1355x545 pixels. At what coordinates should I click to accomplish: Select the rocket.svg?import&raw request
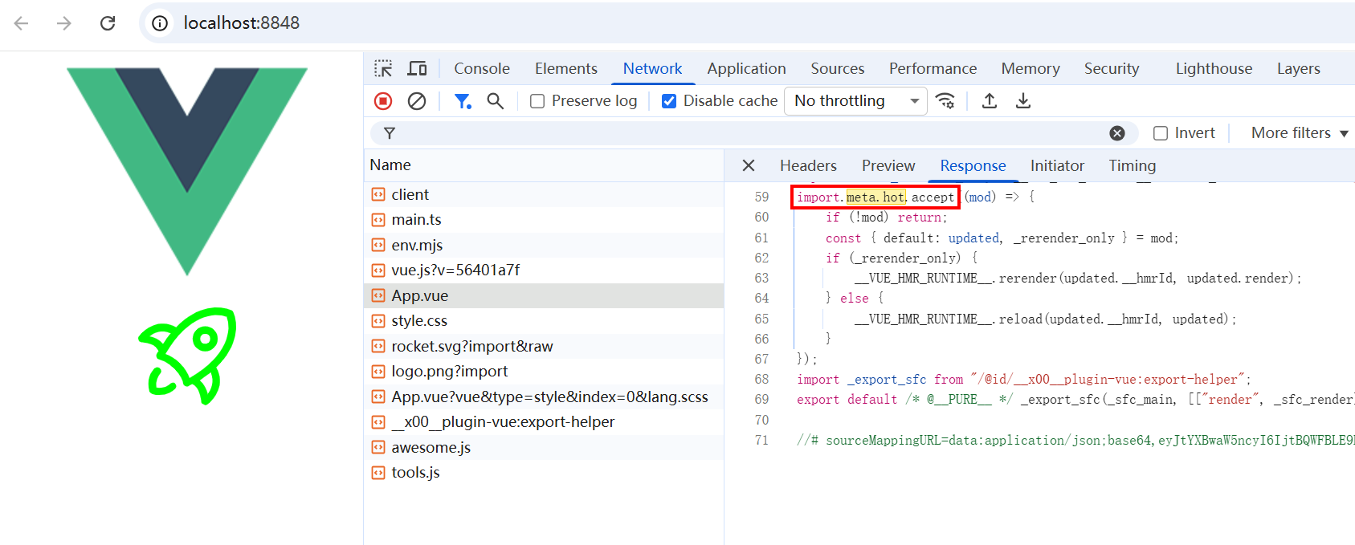click(x=544, y=346)
